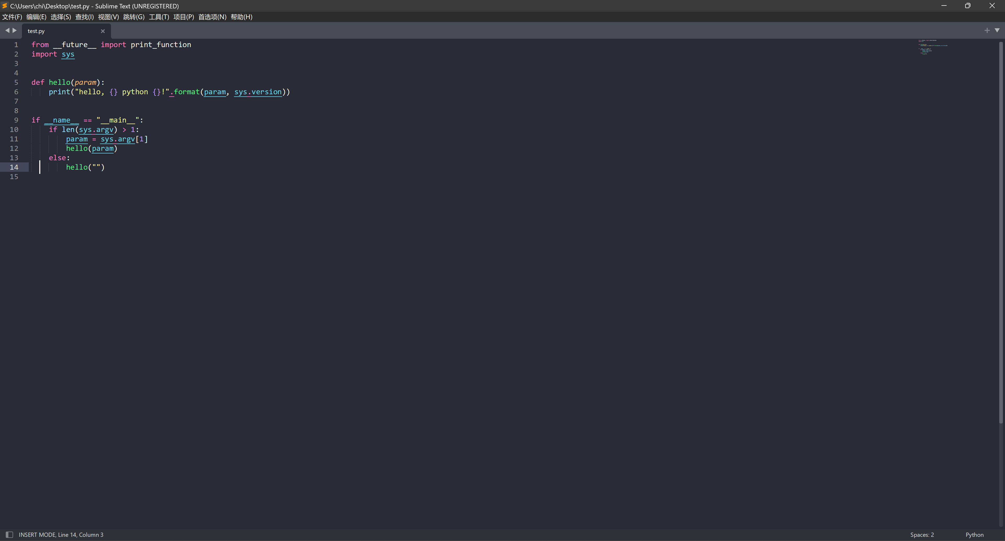This screenshot has height=541, width=1005.
Task: Open the 首选项(N) menu
Action: coord(212,17)
